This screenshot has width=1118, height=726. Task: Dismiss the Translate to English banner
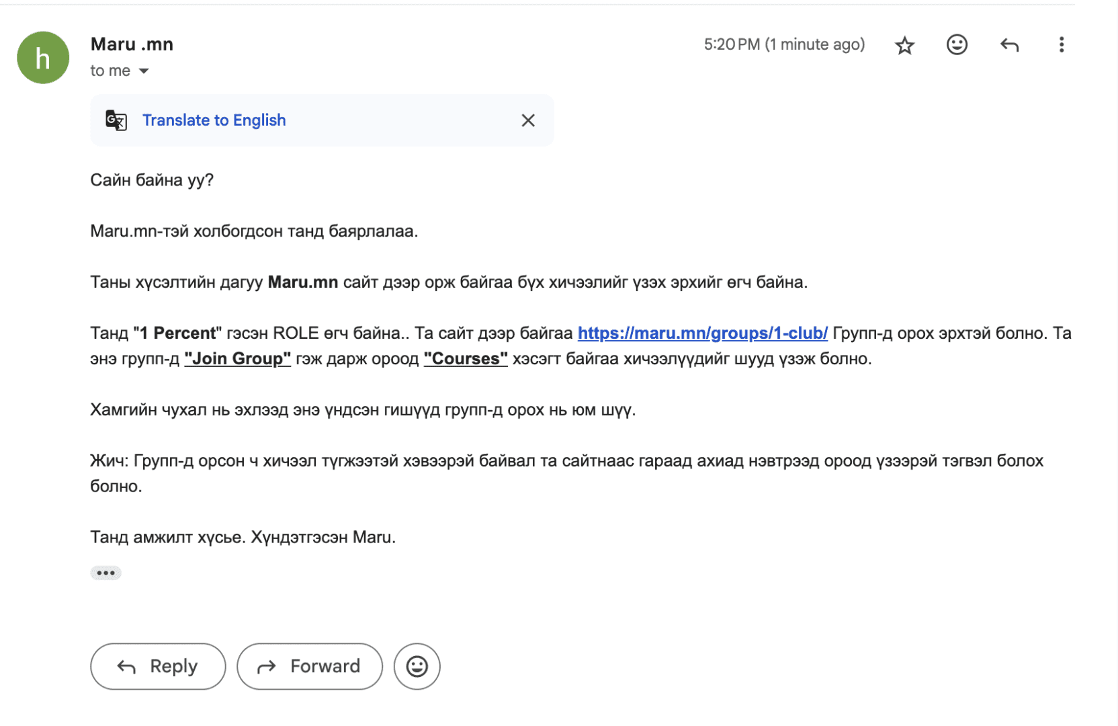tap(528, 120)
